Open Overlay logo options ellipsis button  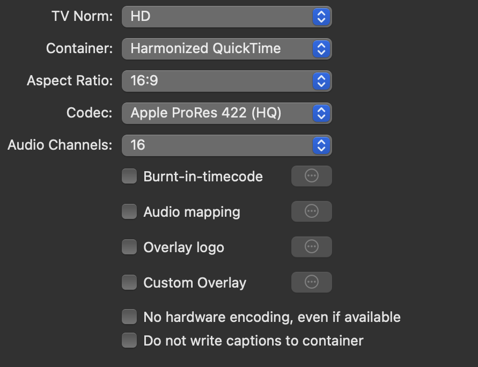pos(311,247)
